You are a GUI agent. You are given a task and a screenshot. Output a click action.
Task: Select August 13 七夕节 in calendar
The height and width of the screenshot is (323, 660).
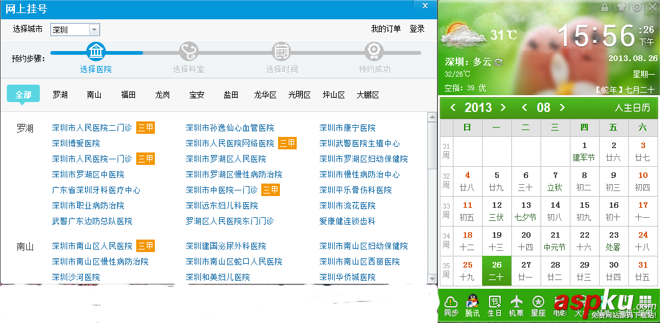coord(526,211)
